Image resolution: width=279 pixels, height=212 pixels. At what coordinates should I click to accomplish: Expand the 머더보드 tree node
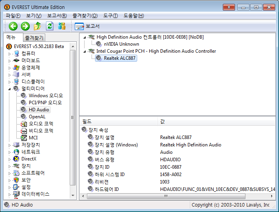tap(9, 61)
